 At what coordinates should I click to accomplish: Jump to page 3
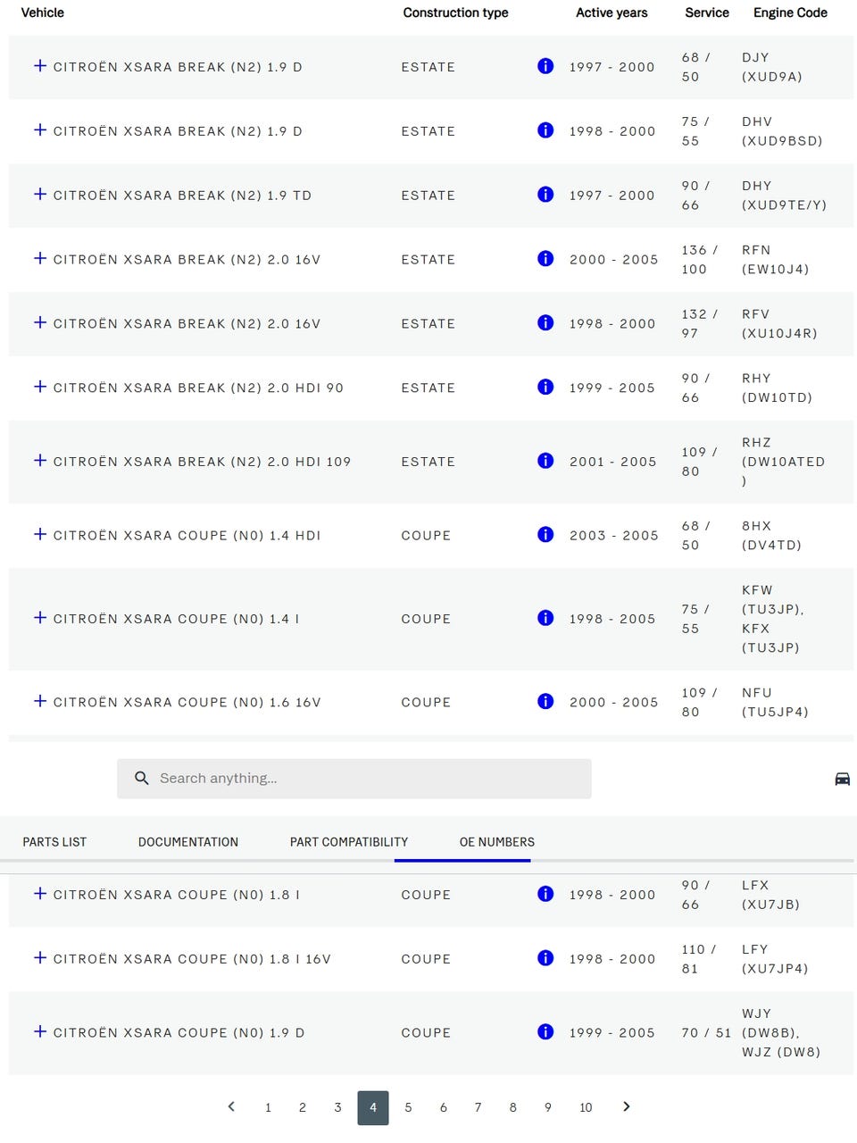point(337,1107)
